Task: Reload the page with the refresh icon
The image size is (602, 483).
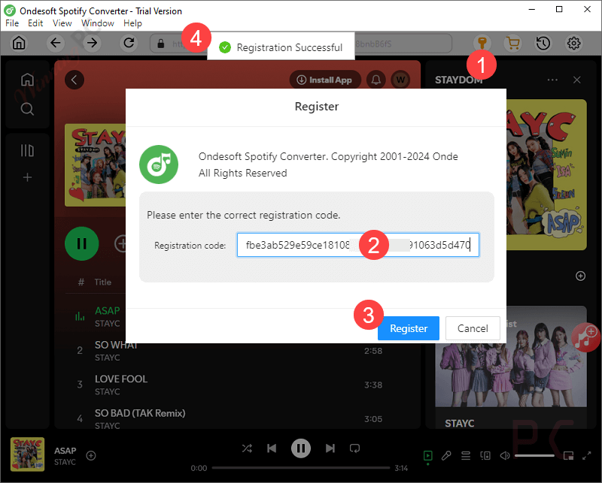Action: click(x=129, y=43)
